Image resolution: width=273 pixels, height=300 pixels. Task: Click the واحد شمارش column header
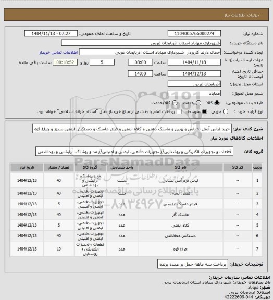point(122,167)
